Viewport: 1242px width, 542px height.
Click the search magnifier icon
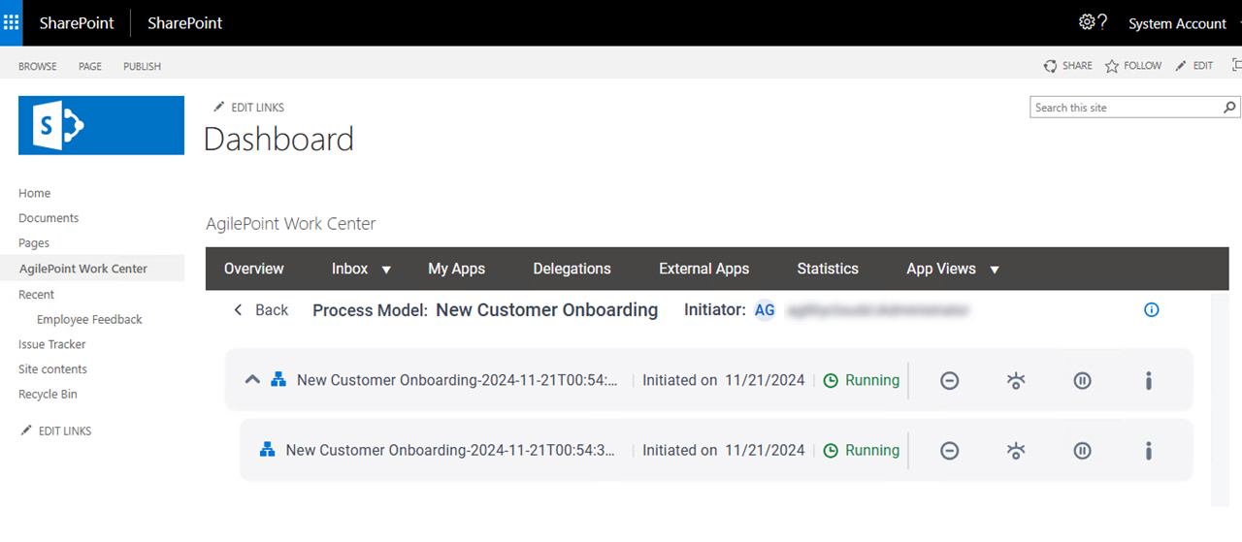[x=1229, y=108]
